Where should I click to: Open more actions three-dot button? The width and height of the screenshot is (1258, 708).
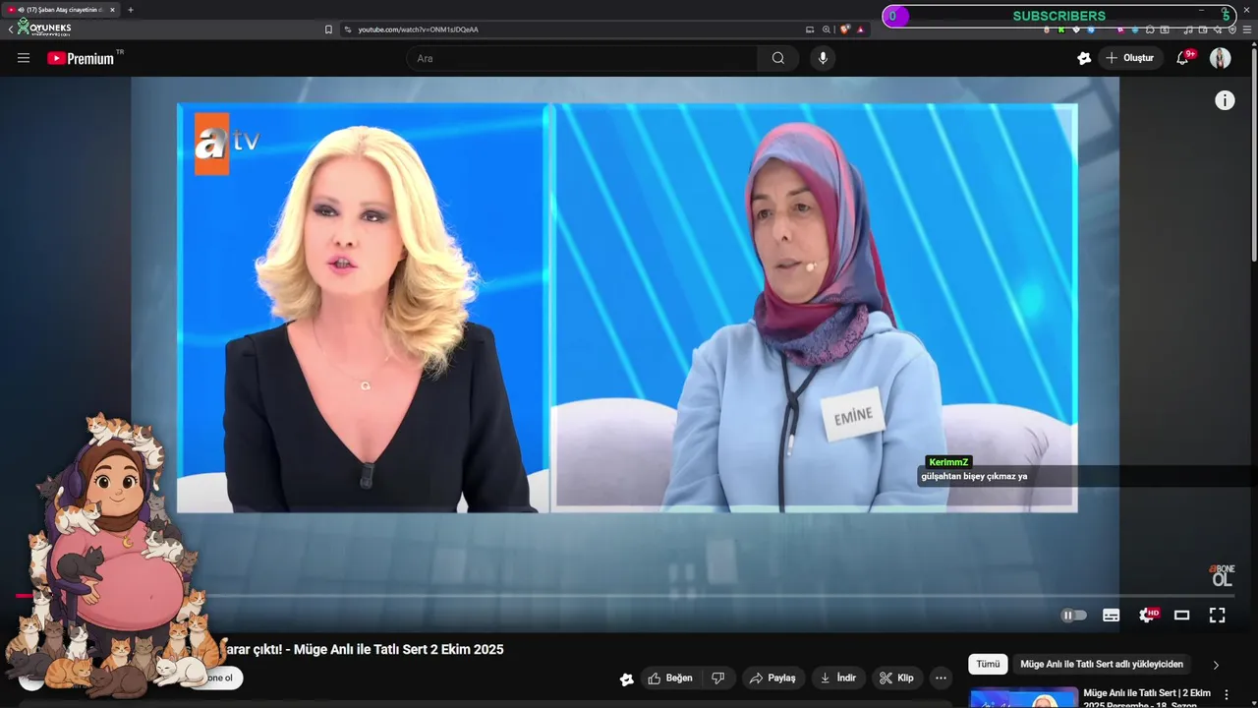click(941, 678)
